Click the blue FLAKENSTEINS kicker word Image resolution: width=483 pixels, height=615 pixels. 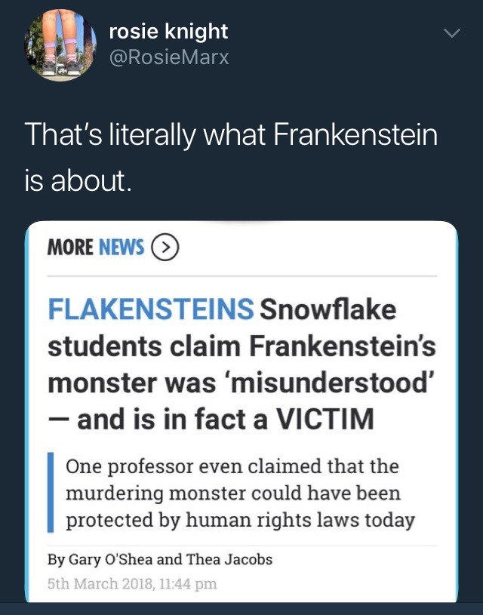[150, 309]
